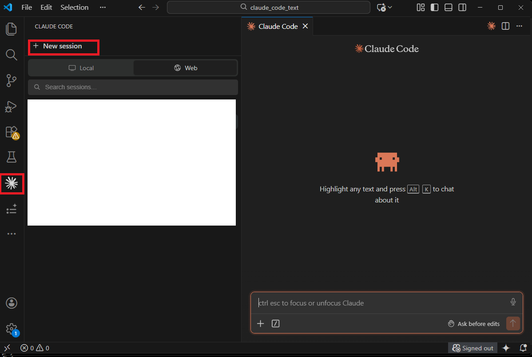532x357 pixels.
Task: Send message with up-arrow button
Action: 513,323
